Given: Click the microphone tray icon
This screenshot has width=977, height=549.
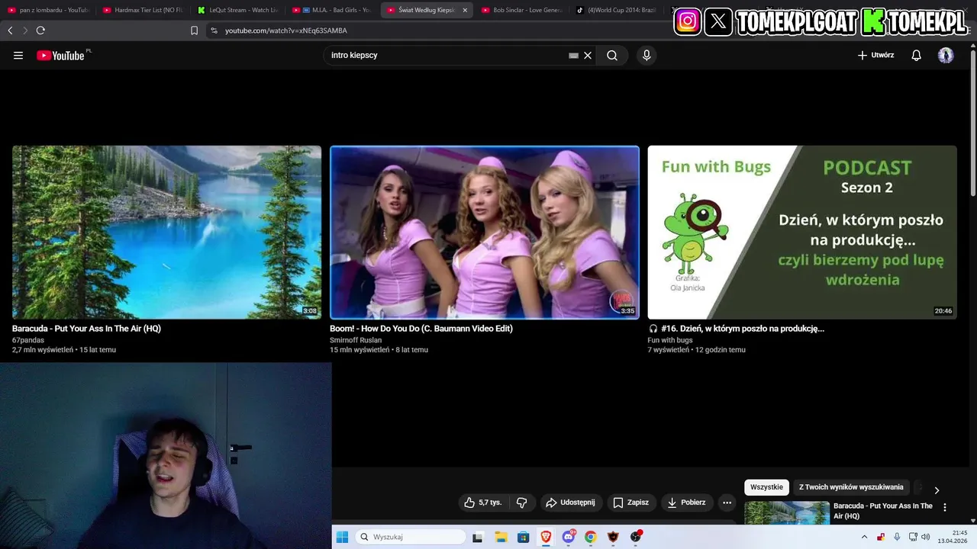Looking at the screenshot, I should (897, 537).
